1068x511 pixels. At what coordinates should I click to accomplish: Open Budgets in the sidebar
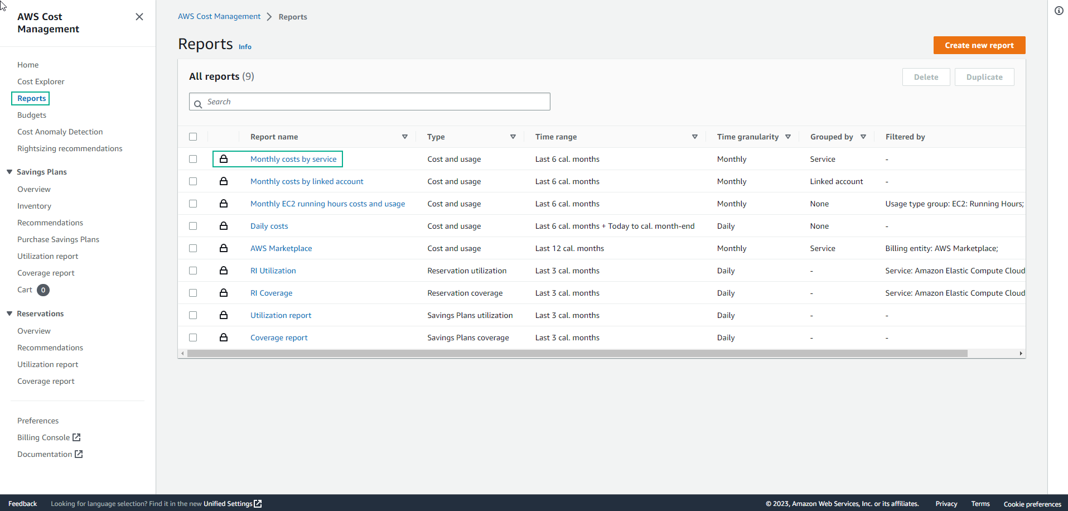point(32,115)
